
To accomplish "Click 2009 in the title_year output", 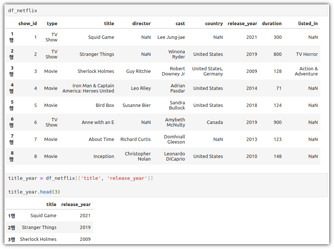I will (85, 239).
